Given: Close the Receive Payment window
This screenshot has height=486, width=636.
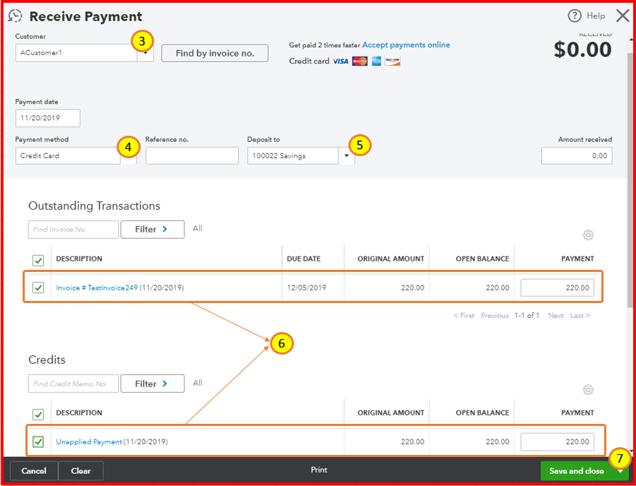Looking at the screenshot, I should point(622,16).
